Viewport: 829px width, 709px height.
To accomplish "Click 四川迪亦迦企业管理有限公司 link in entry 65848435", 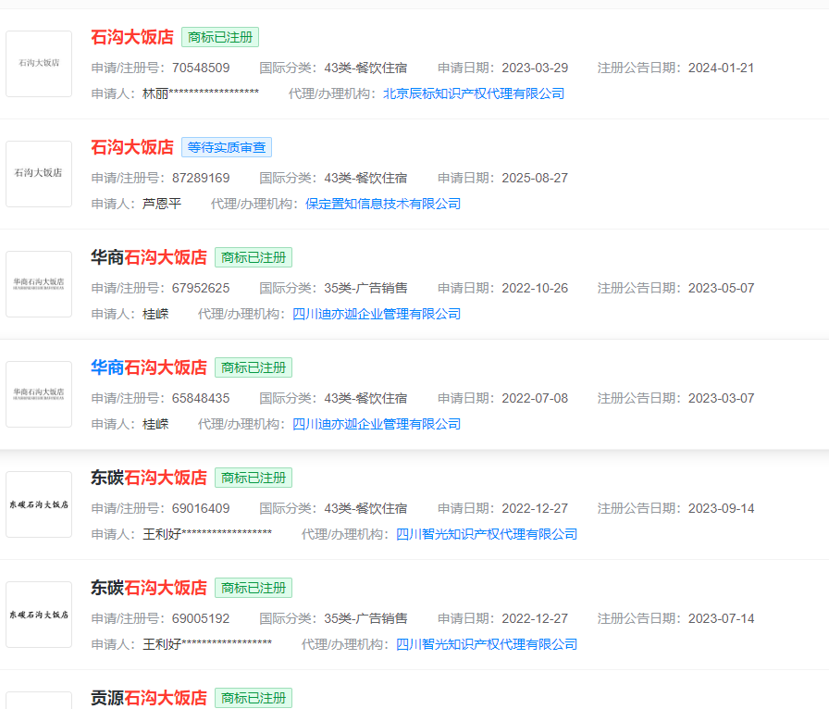I will click(377, 424).
